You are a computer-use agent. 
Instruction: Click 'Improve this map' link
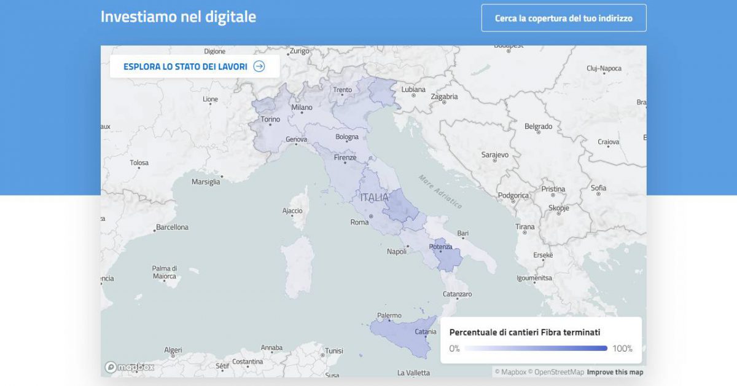[x=615, y=372]
